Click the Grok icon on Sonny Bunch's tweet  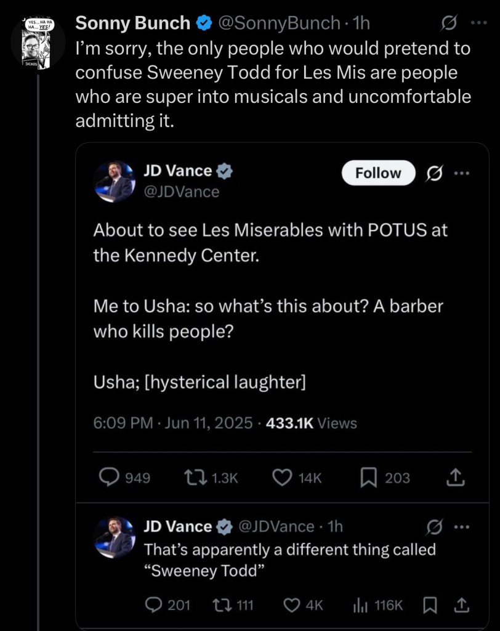click(x=449, y=23)
